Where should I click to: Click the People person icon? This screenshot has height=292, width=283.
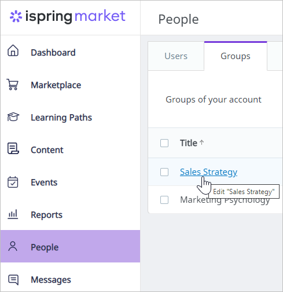coord(13,246)
